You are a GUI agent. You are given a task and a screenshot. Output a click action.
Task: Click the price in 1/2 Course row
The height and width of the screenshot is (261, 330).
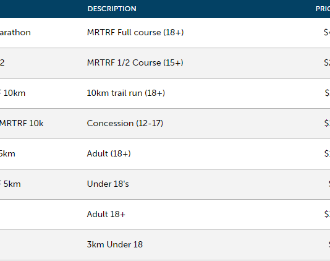327,62
